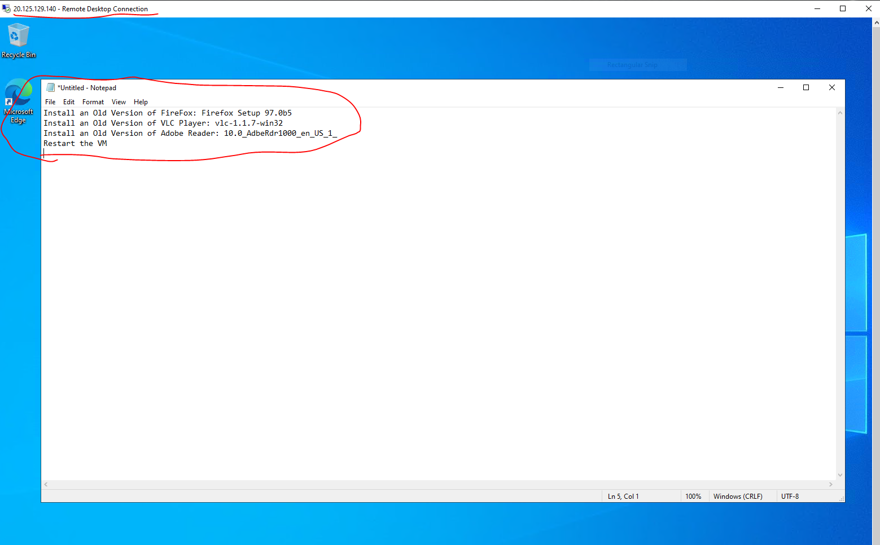Launch Microsoft Edge from desktop shortcut

tap(18, 101)
